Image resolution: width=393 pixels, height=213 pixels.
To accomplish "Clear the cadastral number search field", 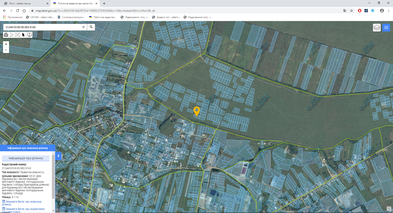I will (83, 27).
